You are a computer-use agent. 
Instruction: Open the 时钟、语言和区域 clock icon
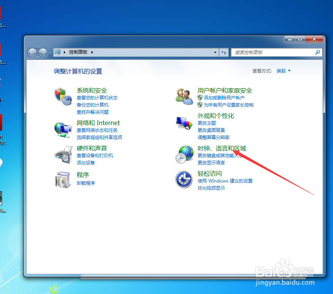tap(184, 154)
